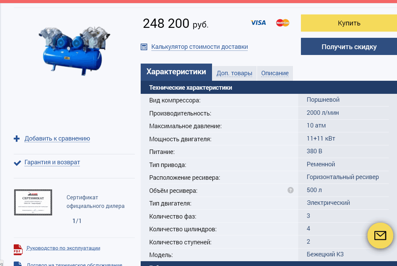Click the label Количество цилиндров:
The image size is (397, 266).
(x=183, y=229)
